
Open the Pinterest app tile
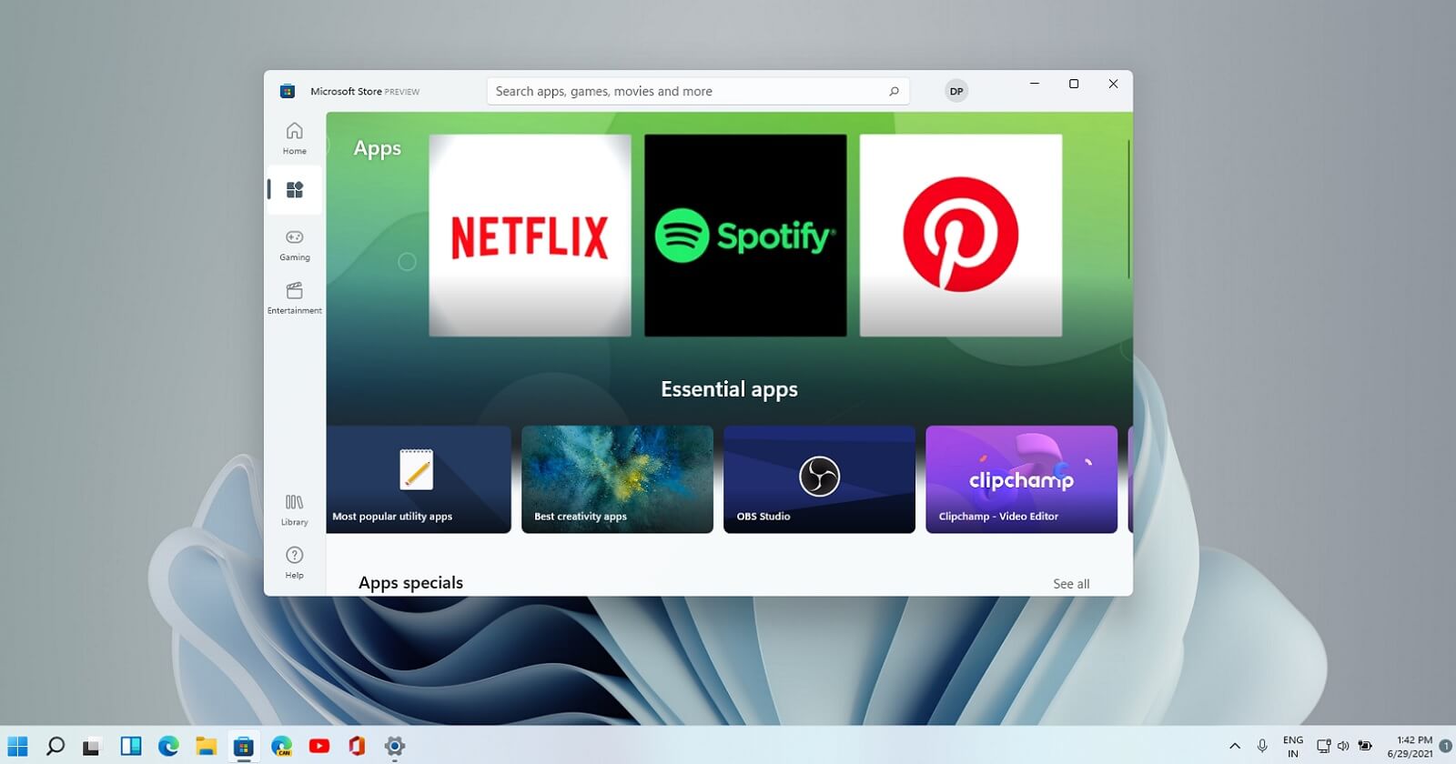tap(961, 236)
